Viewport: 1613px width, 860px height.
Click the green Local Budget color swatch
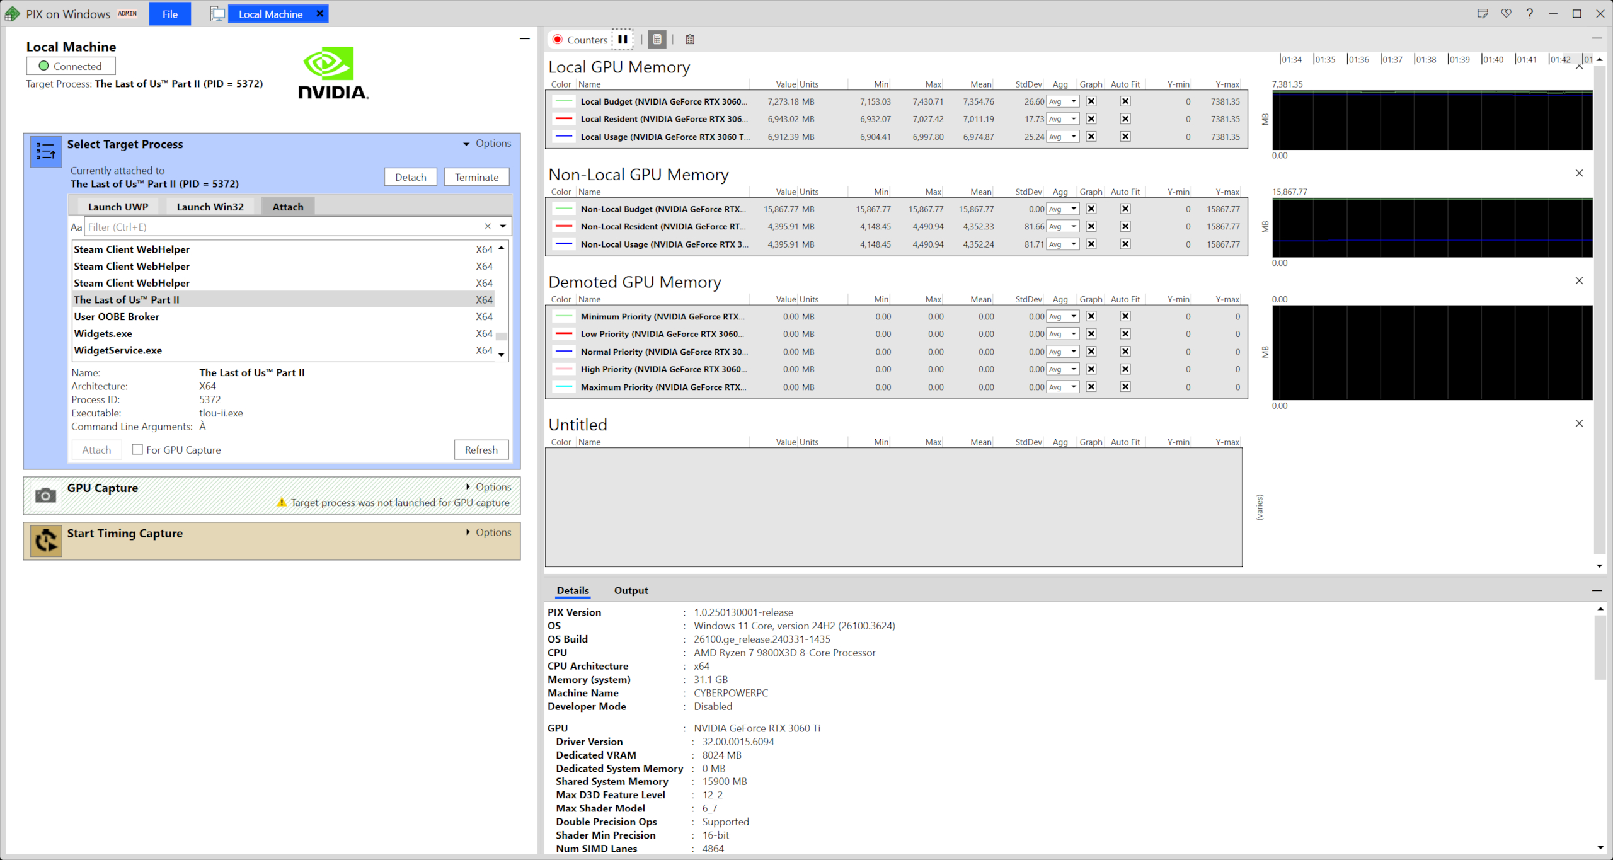coord(564,101)
